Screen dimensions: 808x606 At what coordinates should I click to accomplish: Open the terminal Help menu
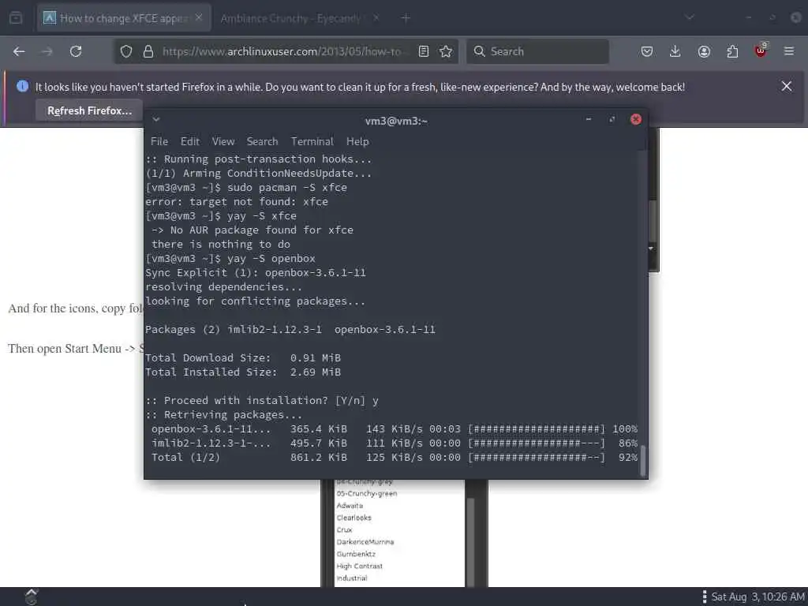tap(357, 141)
